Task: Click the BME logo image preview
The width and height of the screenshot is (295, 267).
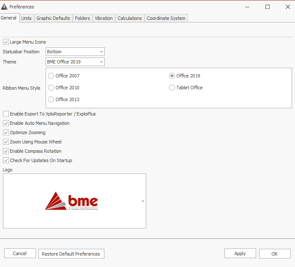Action: [x=72, y=201]
